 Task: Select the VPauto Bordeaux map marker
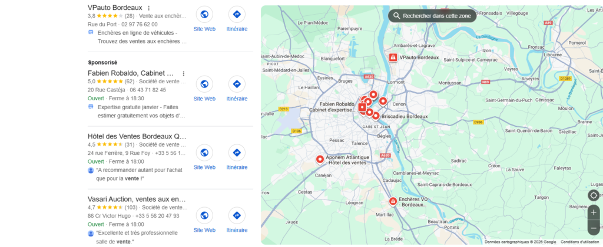[393, 57]
